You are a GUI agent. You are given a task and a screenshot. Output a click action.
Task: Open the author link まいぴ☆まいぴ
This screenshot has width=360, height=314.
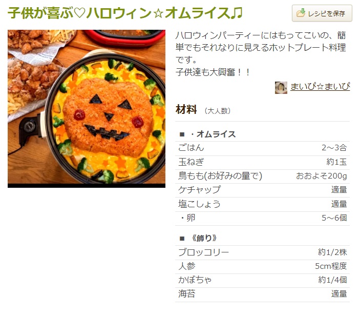point(320,87)
